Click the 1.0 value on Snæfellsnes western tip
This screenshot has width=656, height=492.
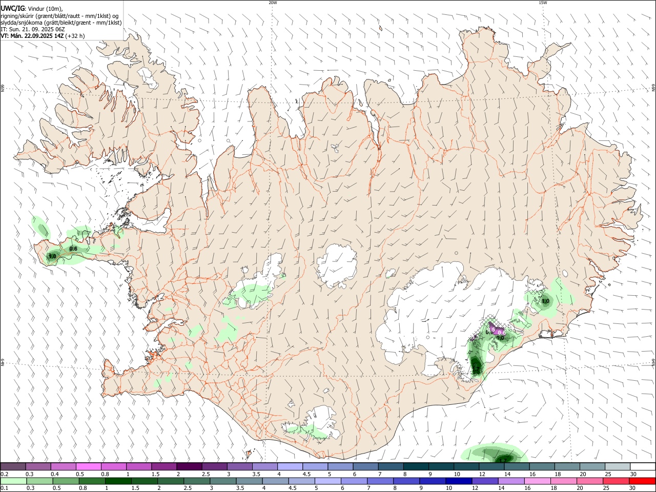point(52,256)
